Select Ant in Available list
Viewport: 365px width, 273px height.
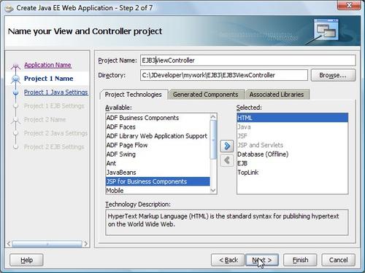pos(158,163)
